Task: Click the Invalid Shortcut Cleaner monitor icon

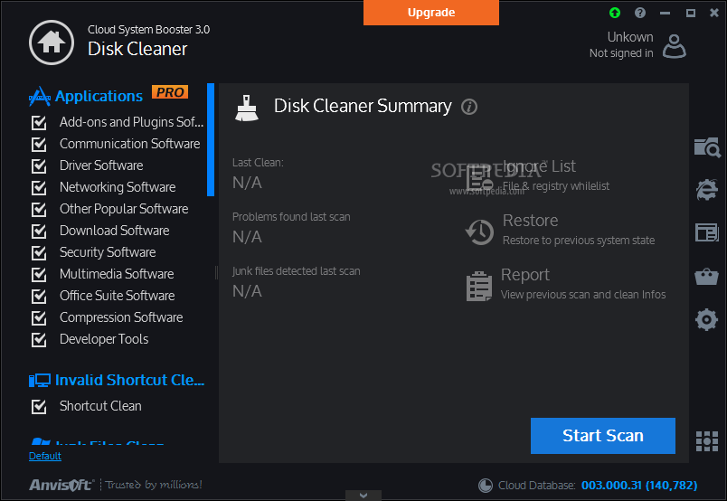Action: coord(40,381)
